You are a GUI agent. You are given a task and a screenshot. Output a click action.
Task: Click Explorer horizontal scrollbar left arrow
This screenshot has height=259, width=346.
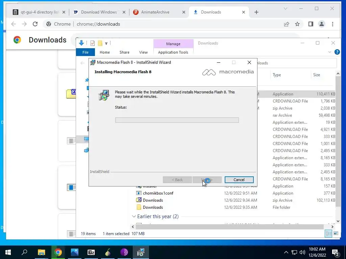133,227
